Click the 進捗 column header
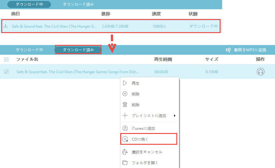The height and width of the screenshot is (168, 275). pyautogui.click(x=106, y=14)
